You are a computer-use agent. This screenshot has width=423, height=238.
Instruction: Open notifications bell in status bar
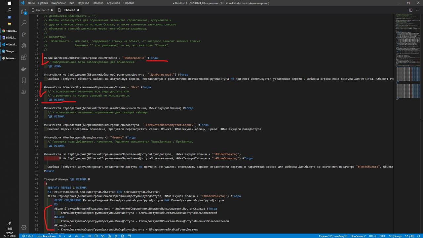point(419,236)
